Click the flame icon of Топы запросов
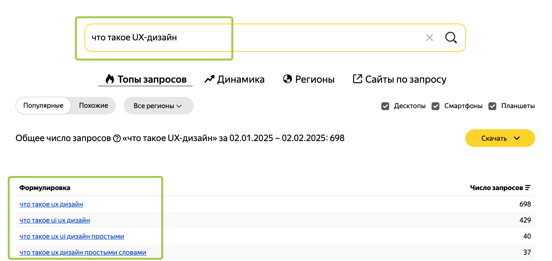 pos(110,79)
